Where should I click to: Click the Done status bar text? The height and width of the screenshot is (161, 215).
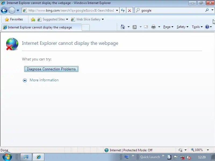[x=4, y=150]
